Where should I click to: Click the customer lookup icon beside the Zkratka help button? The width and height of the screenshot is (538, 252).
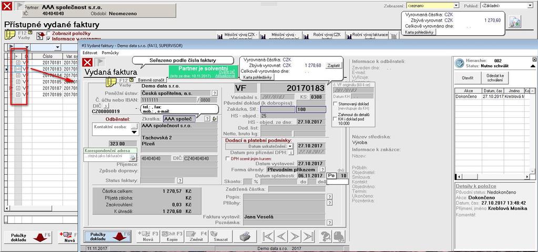[215, 119]
